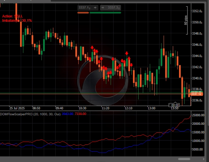Click the current price label 3337.12

(x=197, y=94)
